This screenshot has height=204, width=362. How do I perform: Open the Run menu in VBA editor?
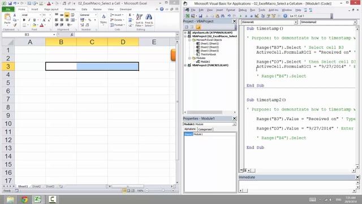253,10
